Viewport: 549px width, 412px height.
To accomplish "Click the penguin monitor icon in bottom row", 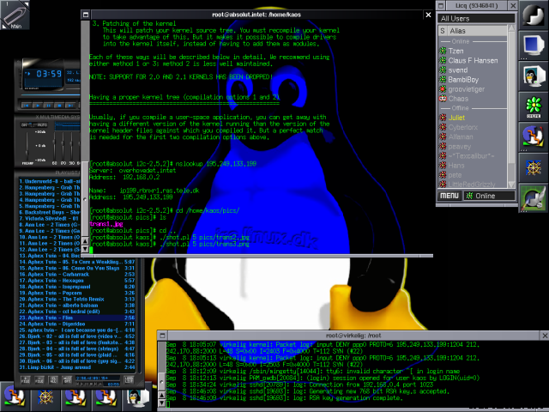I will click(137, 397).
